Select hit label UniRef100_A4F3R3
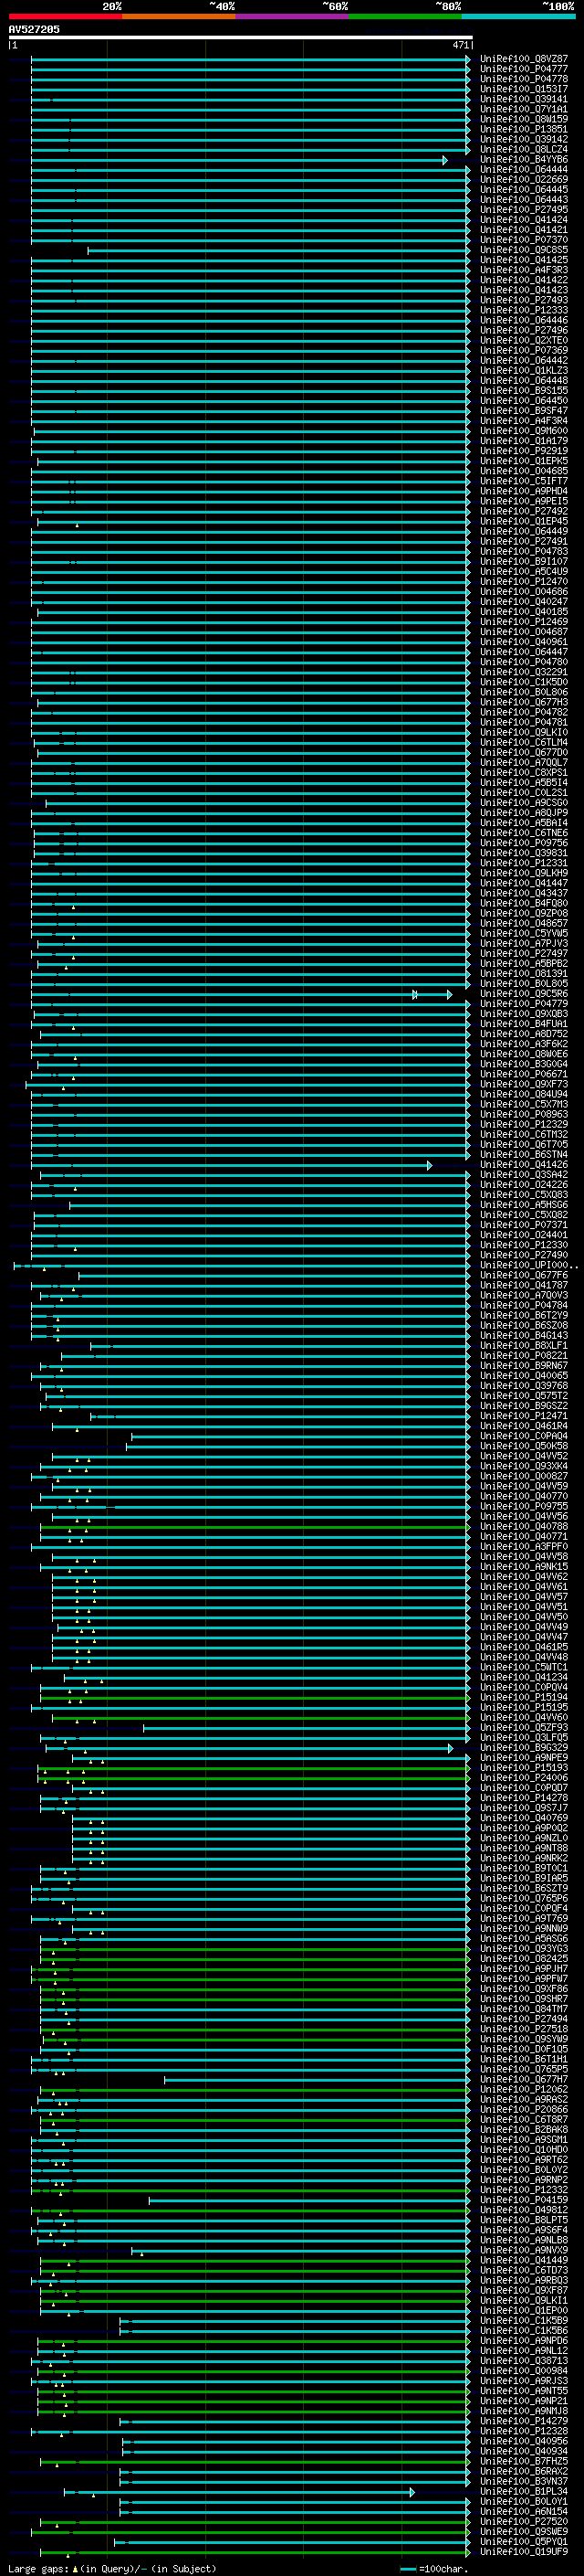 524,270
